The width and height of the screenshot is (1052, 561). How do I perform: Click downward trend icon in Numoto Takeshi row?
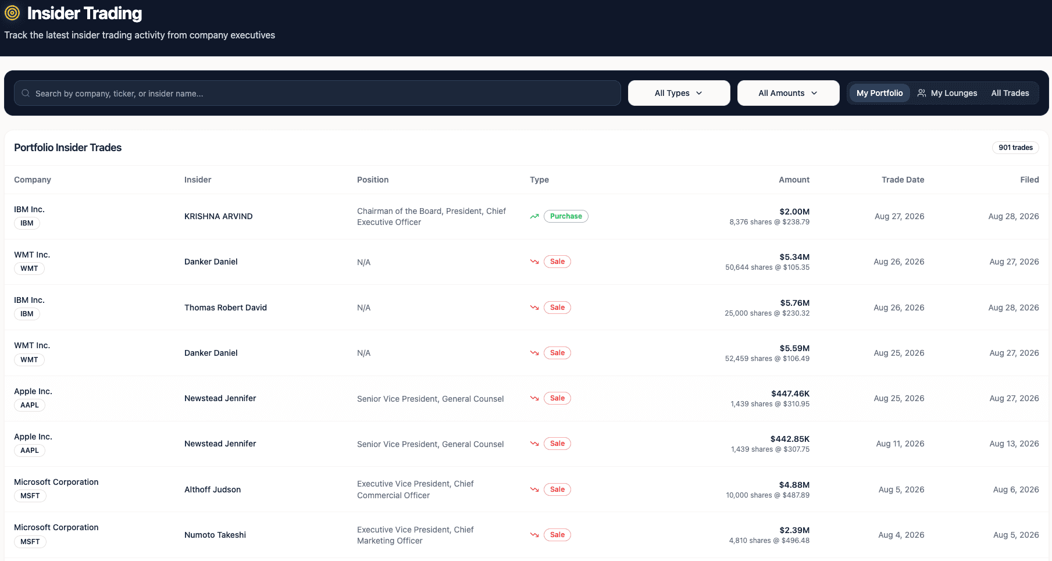[534, 535]
